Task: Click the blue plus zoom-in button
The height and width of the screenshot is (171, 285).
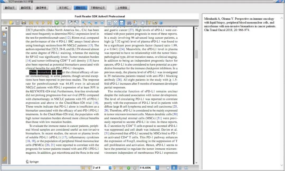Action: (x=96, y=23)
